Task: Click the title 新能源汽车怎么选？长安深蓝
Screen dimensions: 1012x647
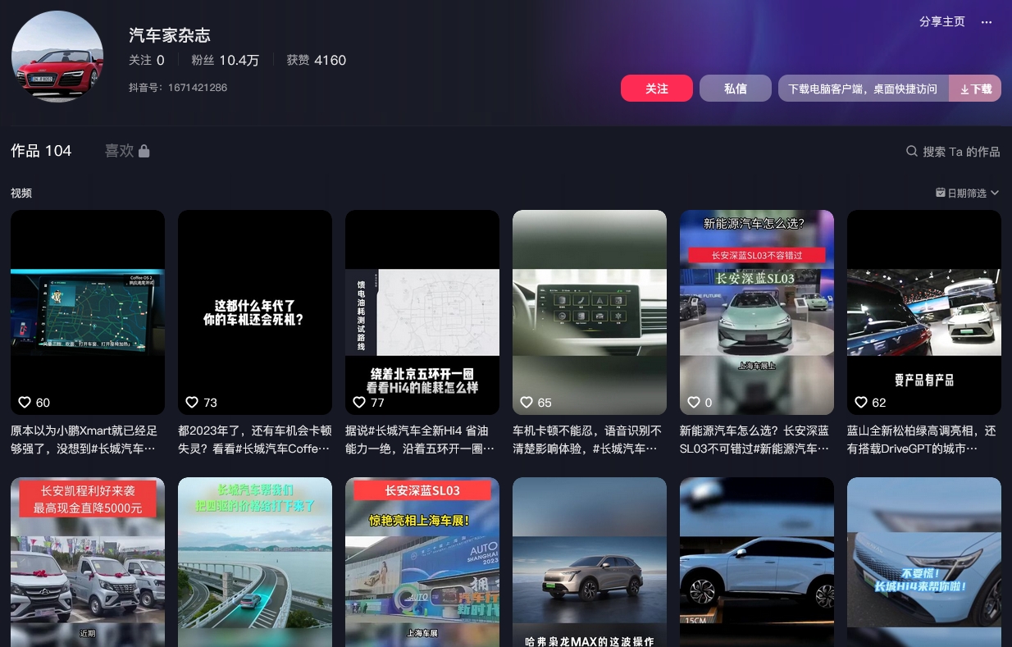Action: point(755,440)
